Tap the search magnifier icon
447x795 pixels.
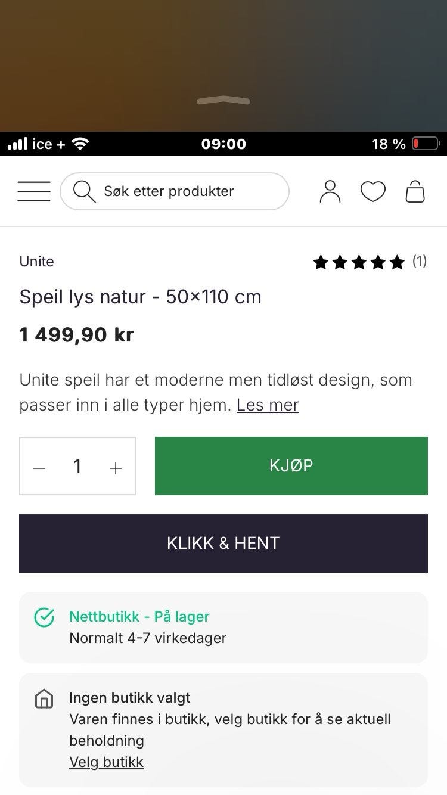pyautogui.click(x=84, y=191)
